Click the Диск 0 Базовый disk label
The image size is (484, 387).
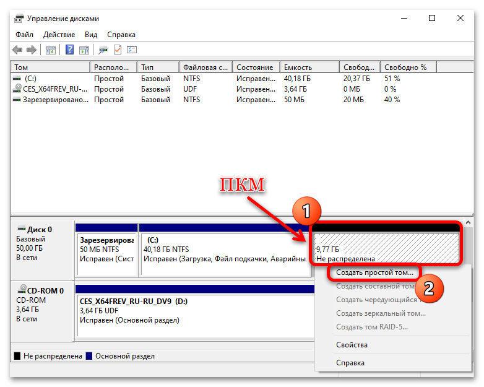(x=42, y=250)
